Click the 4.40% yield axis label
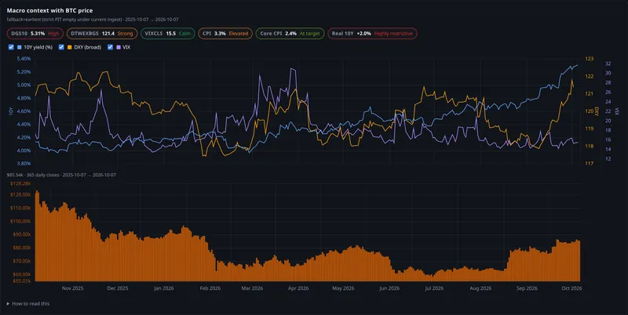The image size is (628, 315). [24, 125]
